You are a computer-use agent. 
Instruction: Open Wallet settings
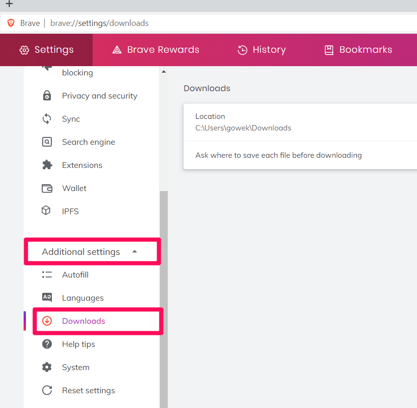(x=74, y=188)
